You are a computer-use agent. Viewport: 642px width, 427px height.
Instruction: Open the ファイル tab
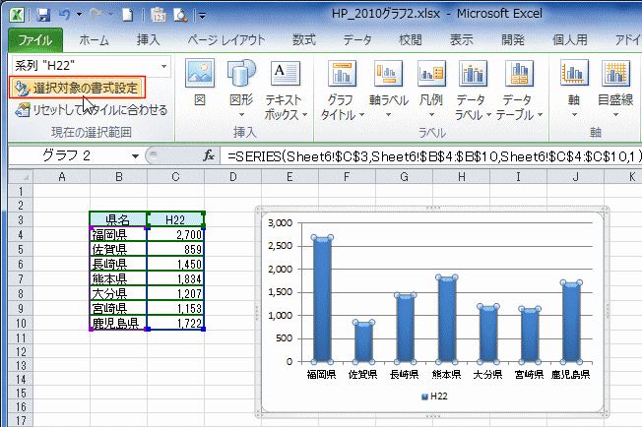[35, 40]
